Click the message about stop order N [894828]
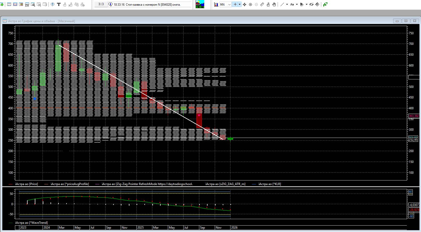 click(147, 5)
